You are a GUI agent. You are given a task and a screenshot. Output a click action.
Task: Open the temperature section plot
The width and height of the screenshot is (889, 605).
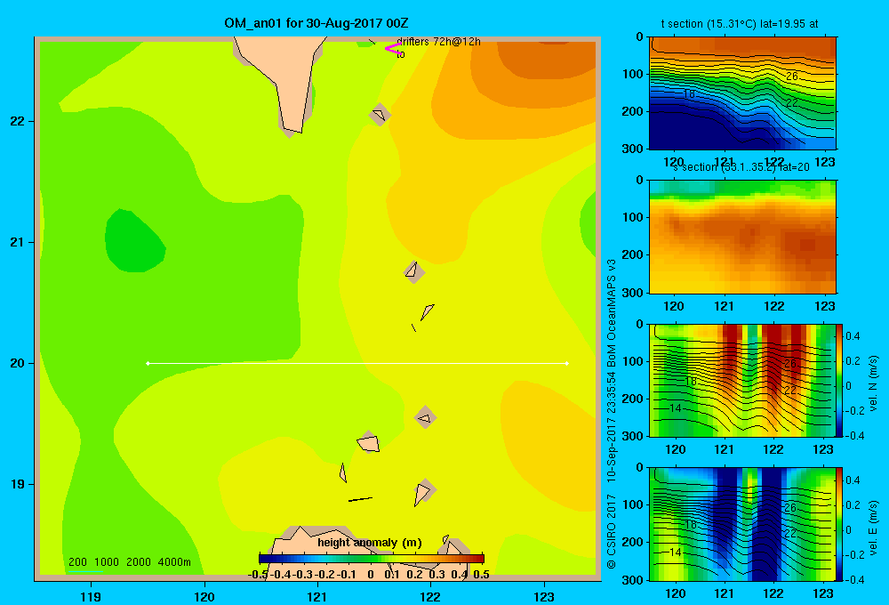742,93
